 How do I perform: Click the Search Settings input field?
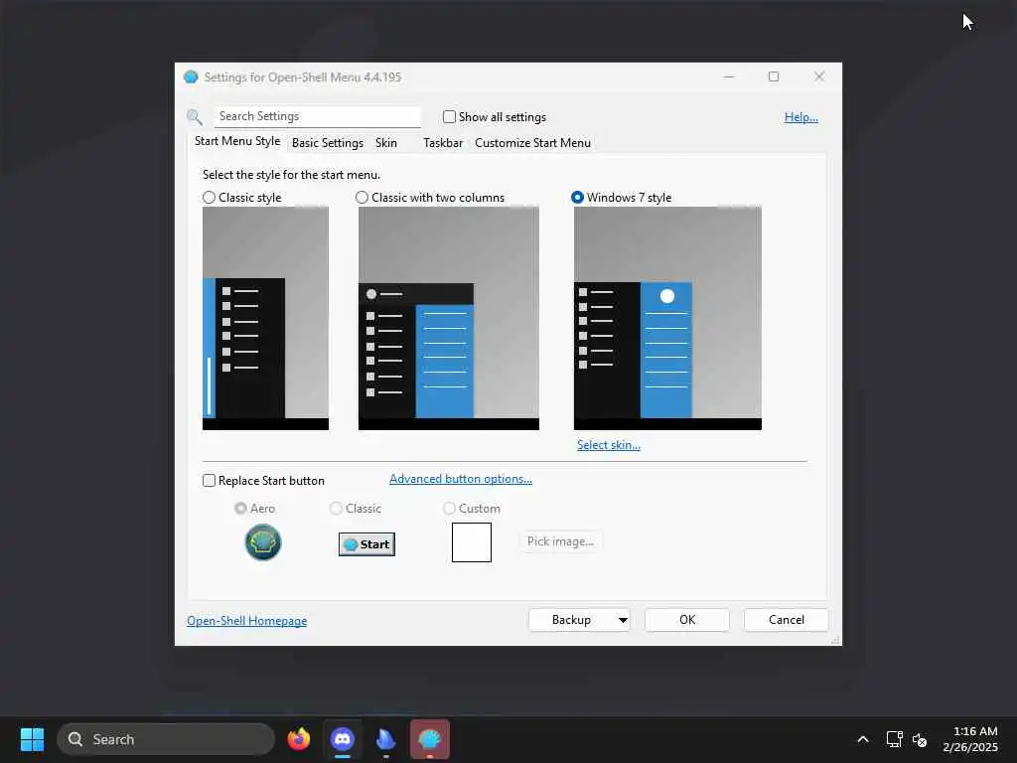click(x=317, y=117)
